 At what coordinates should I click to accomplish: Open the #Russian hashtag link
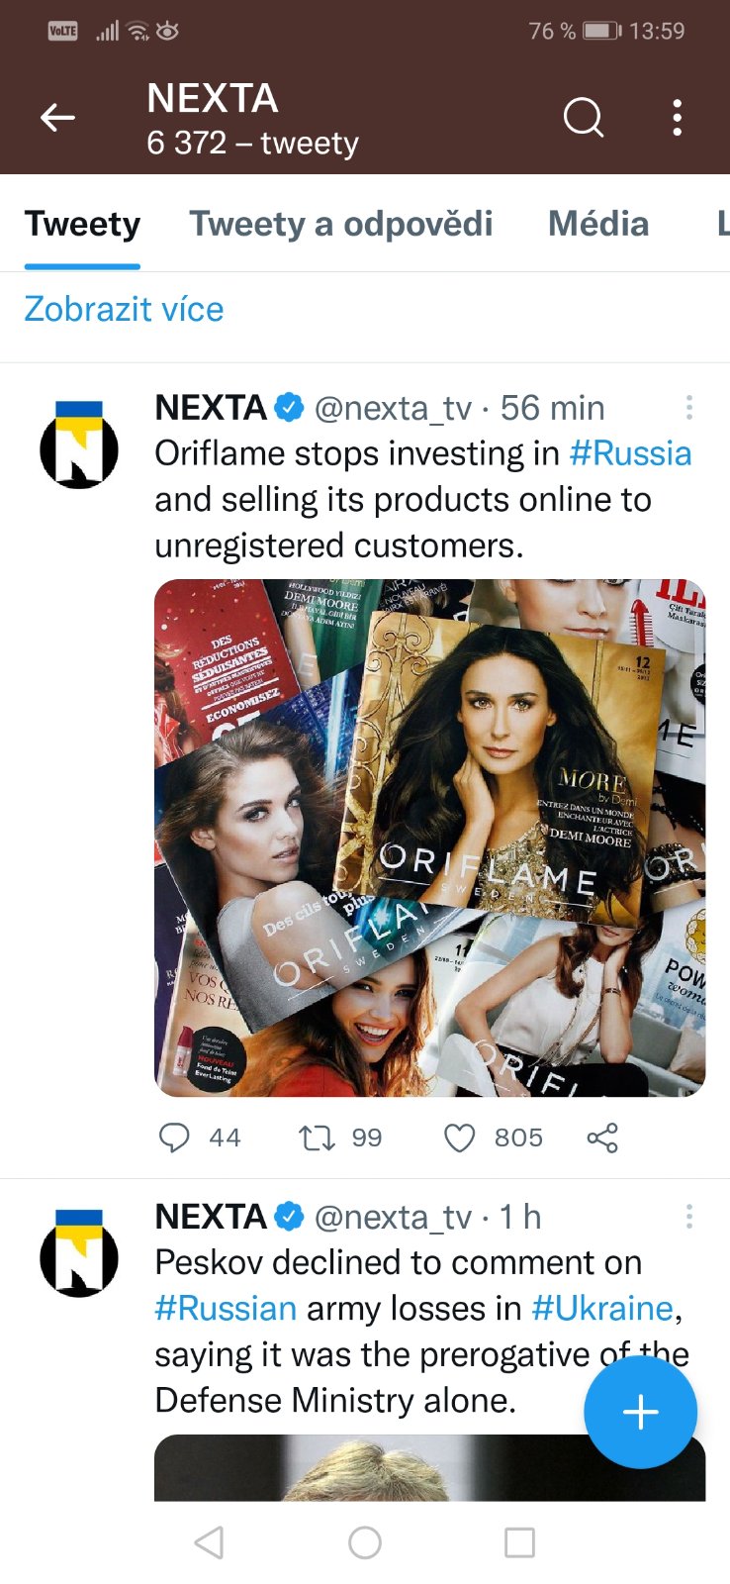pyautogui.click(x=226, y=1308)
